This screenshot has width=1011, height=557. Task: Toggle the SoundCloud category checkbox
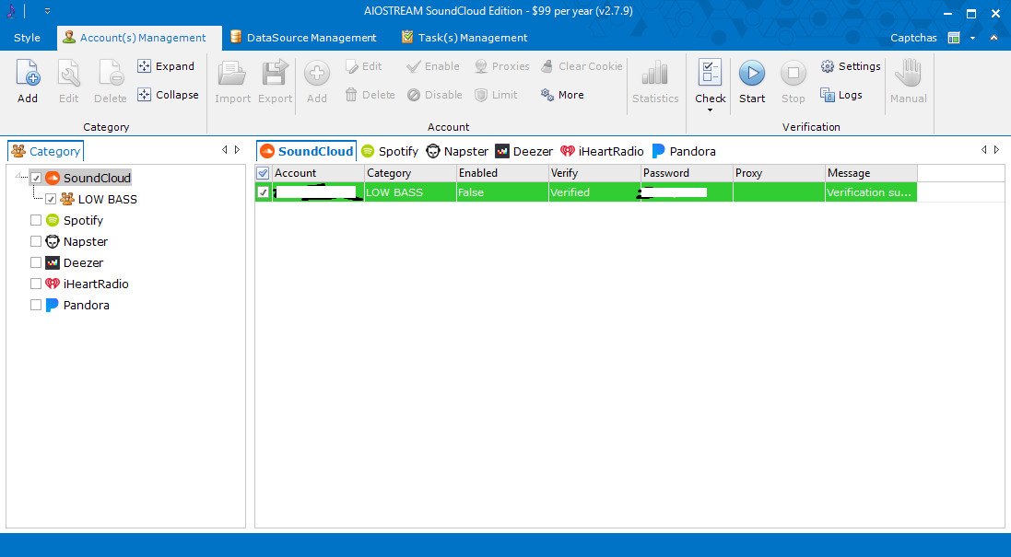pyautogui.click(x=36, y=179)
